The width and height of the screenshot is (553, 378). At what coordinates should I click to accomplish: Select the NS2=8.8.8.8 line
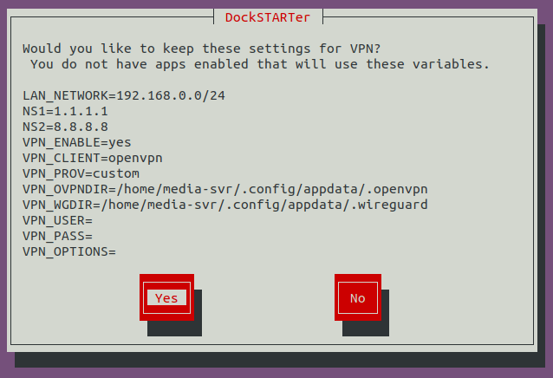click(65, 127)
